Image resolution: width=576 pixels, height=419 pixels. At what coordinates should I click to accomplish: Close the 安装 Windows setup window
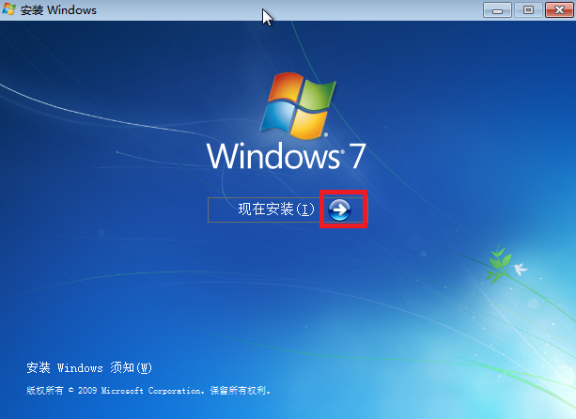pos(555,9)
